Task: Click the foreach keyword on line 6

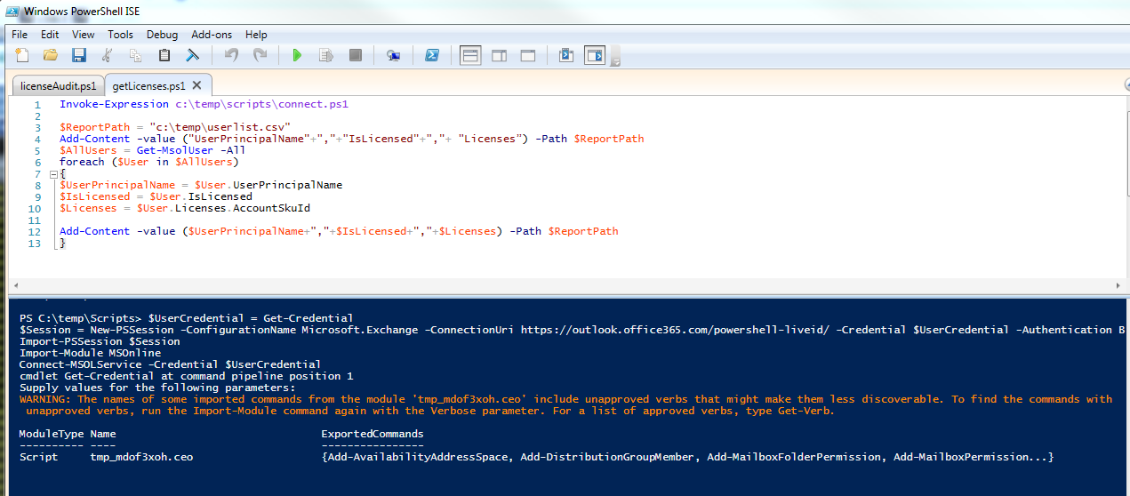Action: 82,162
